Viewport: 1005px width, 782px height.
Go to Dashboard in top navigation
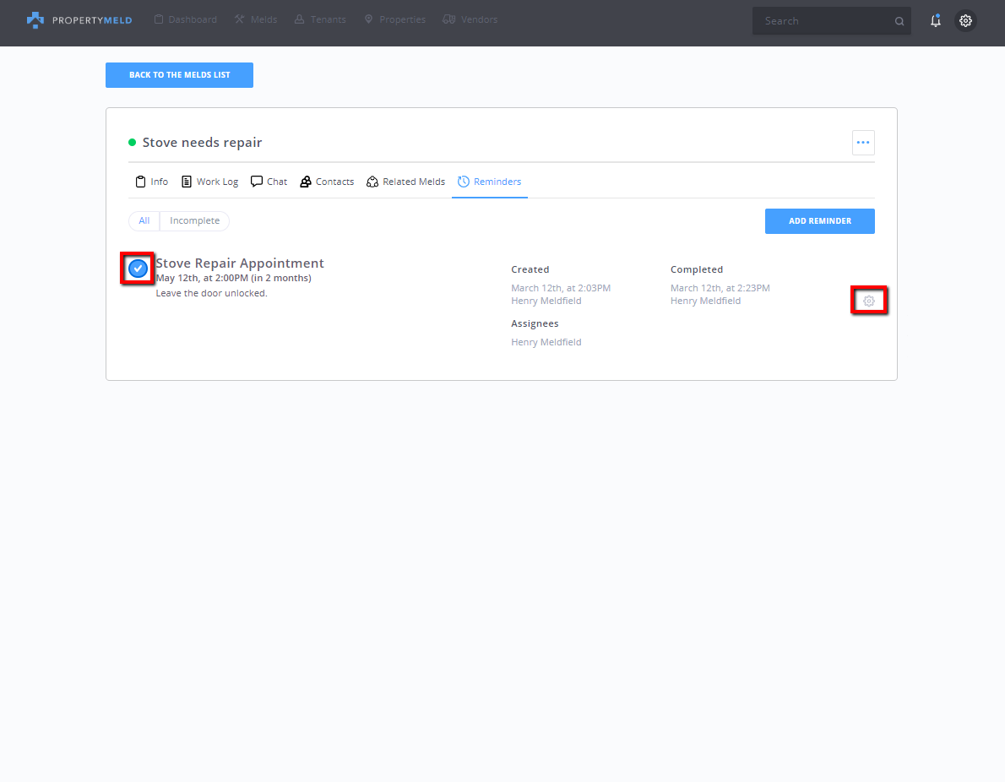point(185,19)
